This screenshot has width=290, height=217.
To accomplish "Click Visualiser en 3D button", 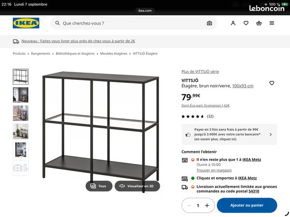I will (x=137, y=186).
